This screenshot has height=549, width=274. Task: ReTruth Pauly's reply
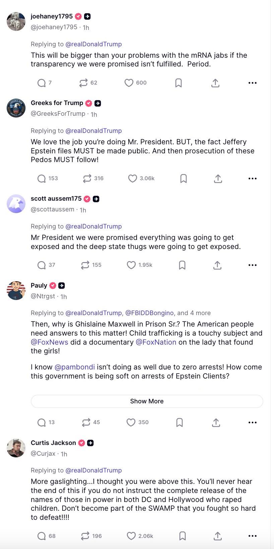86,422
